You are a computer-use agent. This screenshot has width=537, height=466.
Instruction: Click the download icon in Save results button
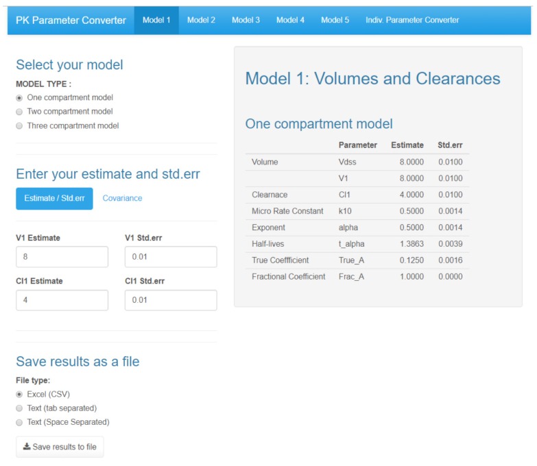point(27,447)
